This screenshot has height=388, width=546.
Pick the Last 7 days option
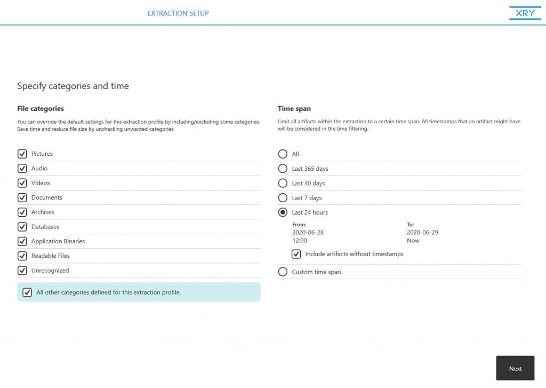point(283,198)
